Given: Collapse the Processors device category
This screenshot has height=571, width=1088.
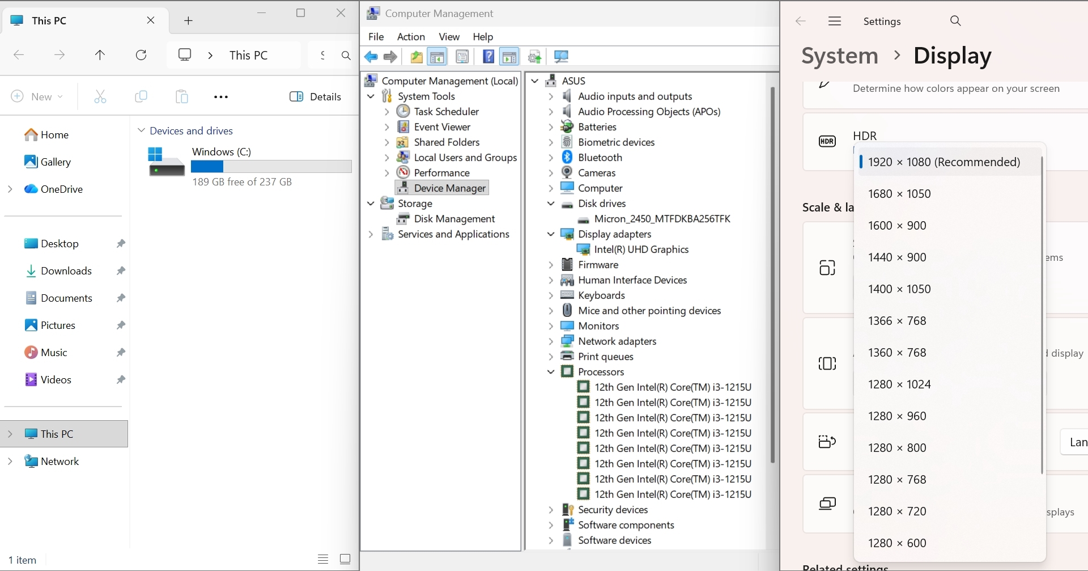Looking at the screenshot, I should 551,372.
